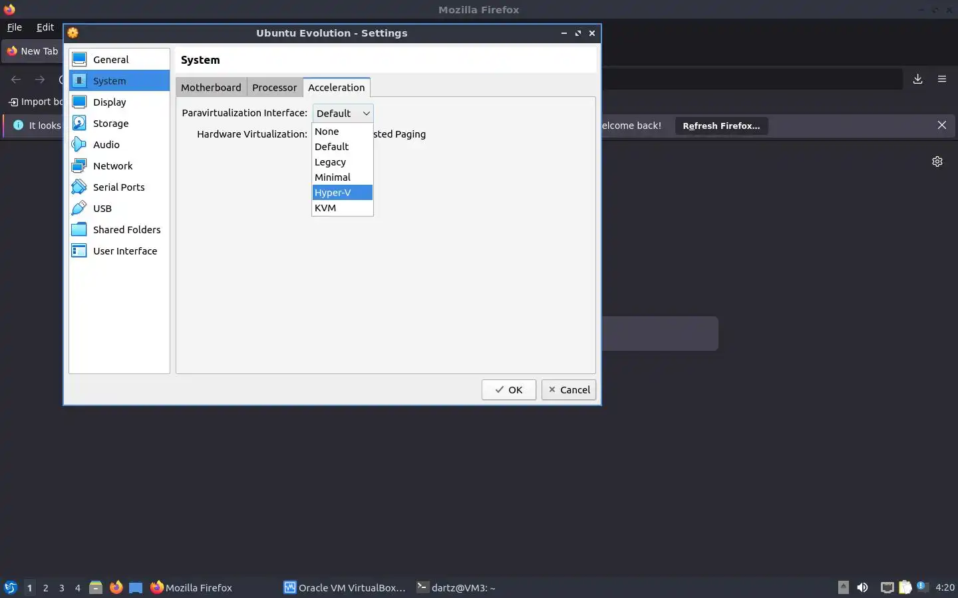Click the taskbar clock showing 4:20
The image size is (958, 598).
945,587
